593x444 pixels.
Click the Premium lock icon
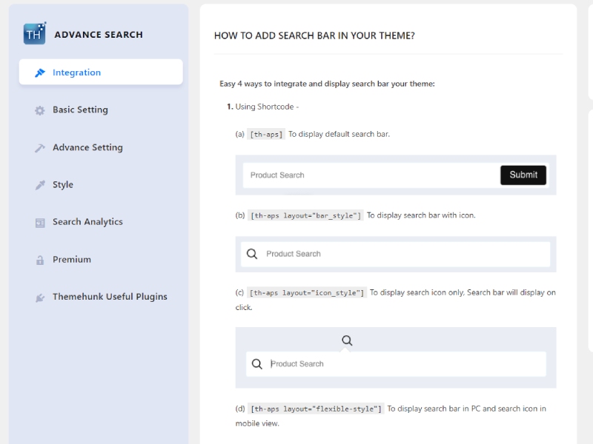40,260
